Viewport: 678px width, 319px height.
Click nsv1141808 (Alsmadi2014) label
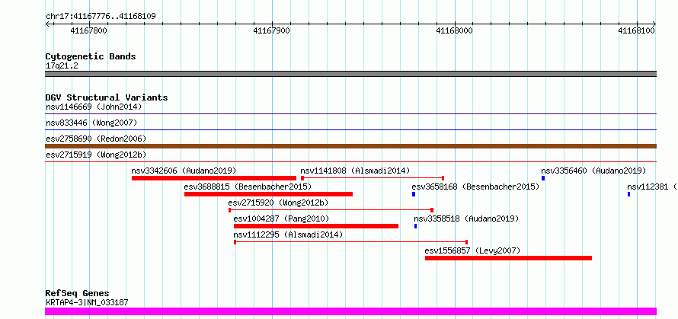pyautogui.click(x=355, y=171)
